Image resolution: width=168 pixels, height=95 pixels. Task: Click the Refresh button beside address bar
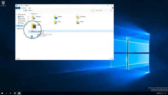coord(93,11)
